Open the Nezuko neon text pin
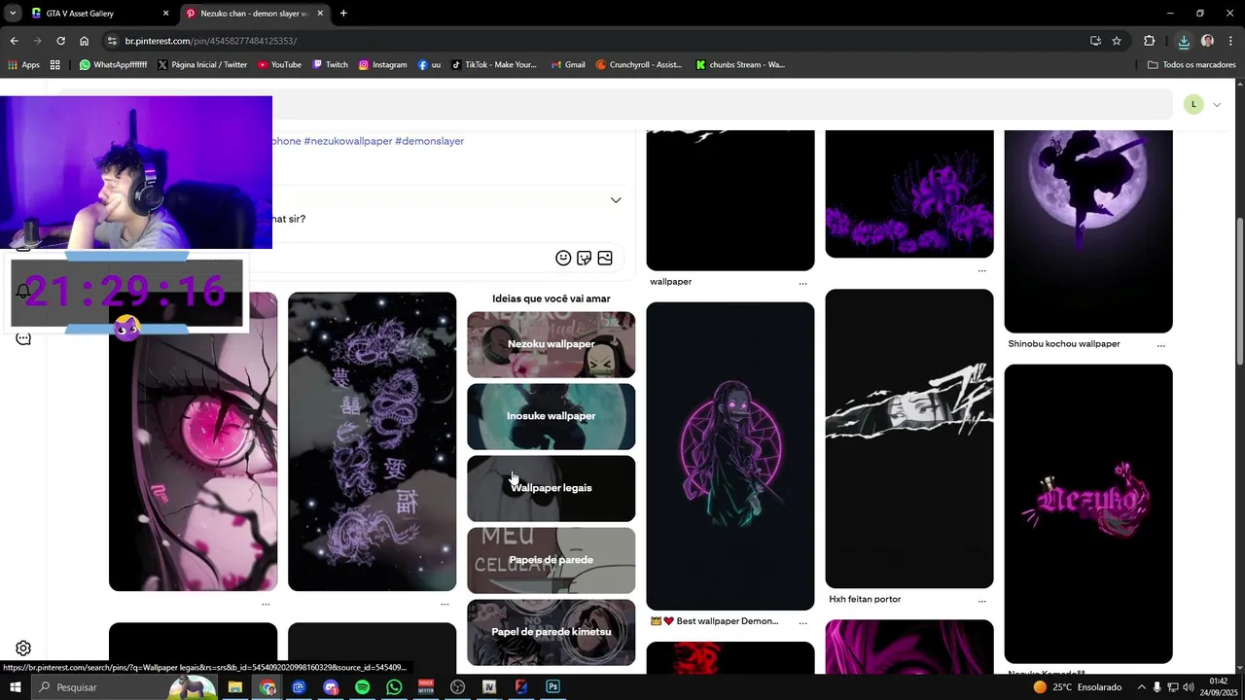 pos(1087,513)
